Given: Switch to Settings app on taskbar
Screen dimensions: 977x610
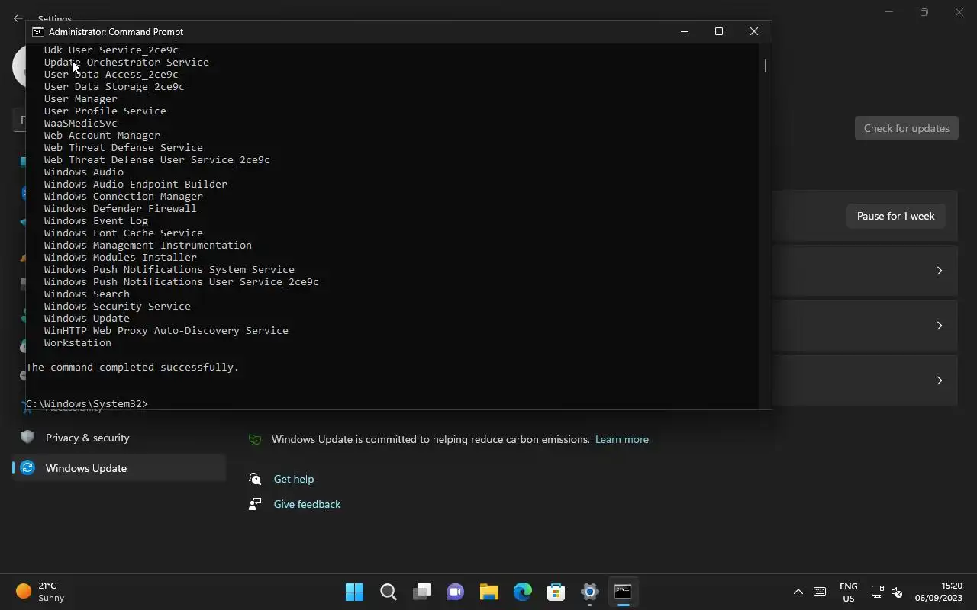Looking at the screenshot, I should [589, 592].
